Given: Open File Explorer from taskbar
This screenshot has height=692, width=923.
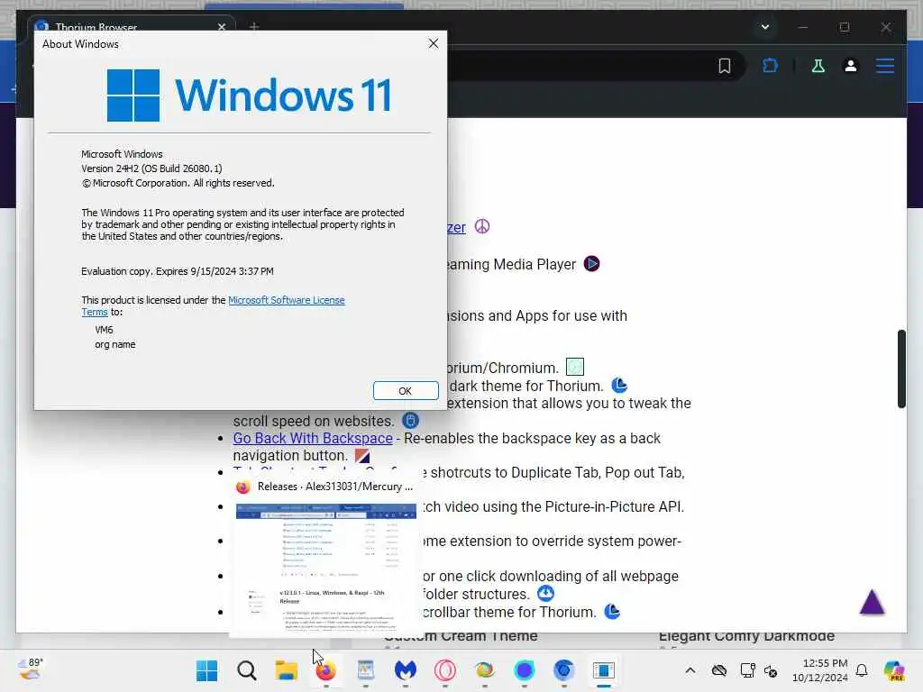Looking at the screenshot, I should (286, 670).
